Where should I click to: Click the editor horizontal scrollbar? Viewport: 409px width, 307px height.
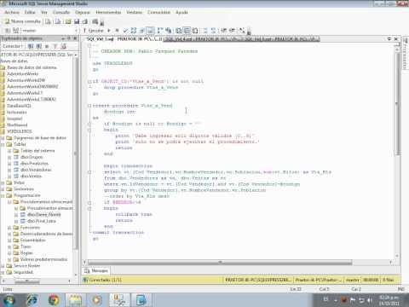click(x=220, y=262)
